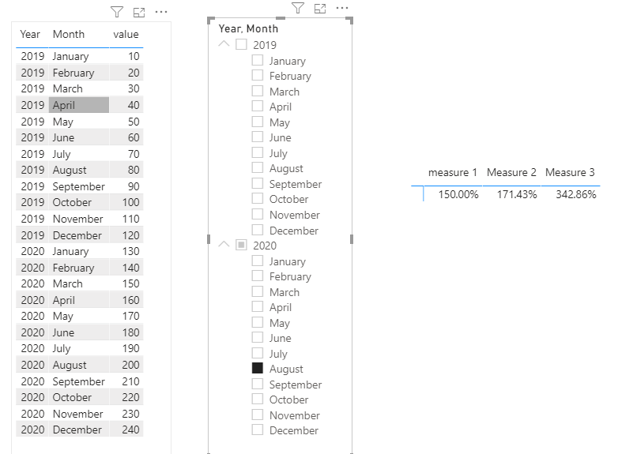
Task: Check March under 2020 in slicer
Action: click(258, 291)
